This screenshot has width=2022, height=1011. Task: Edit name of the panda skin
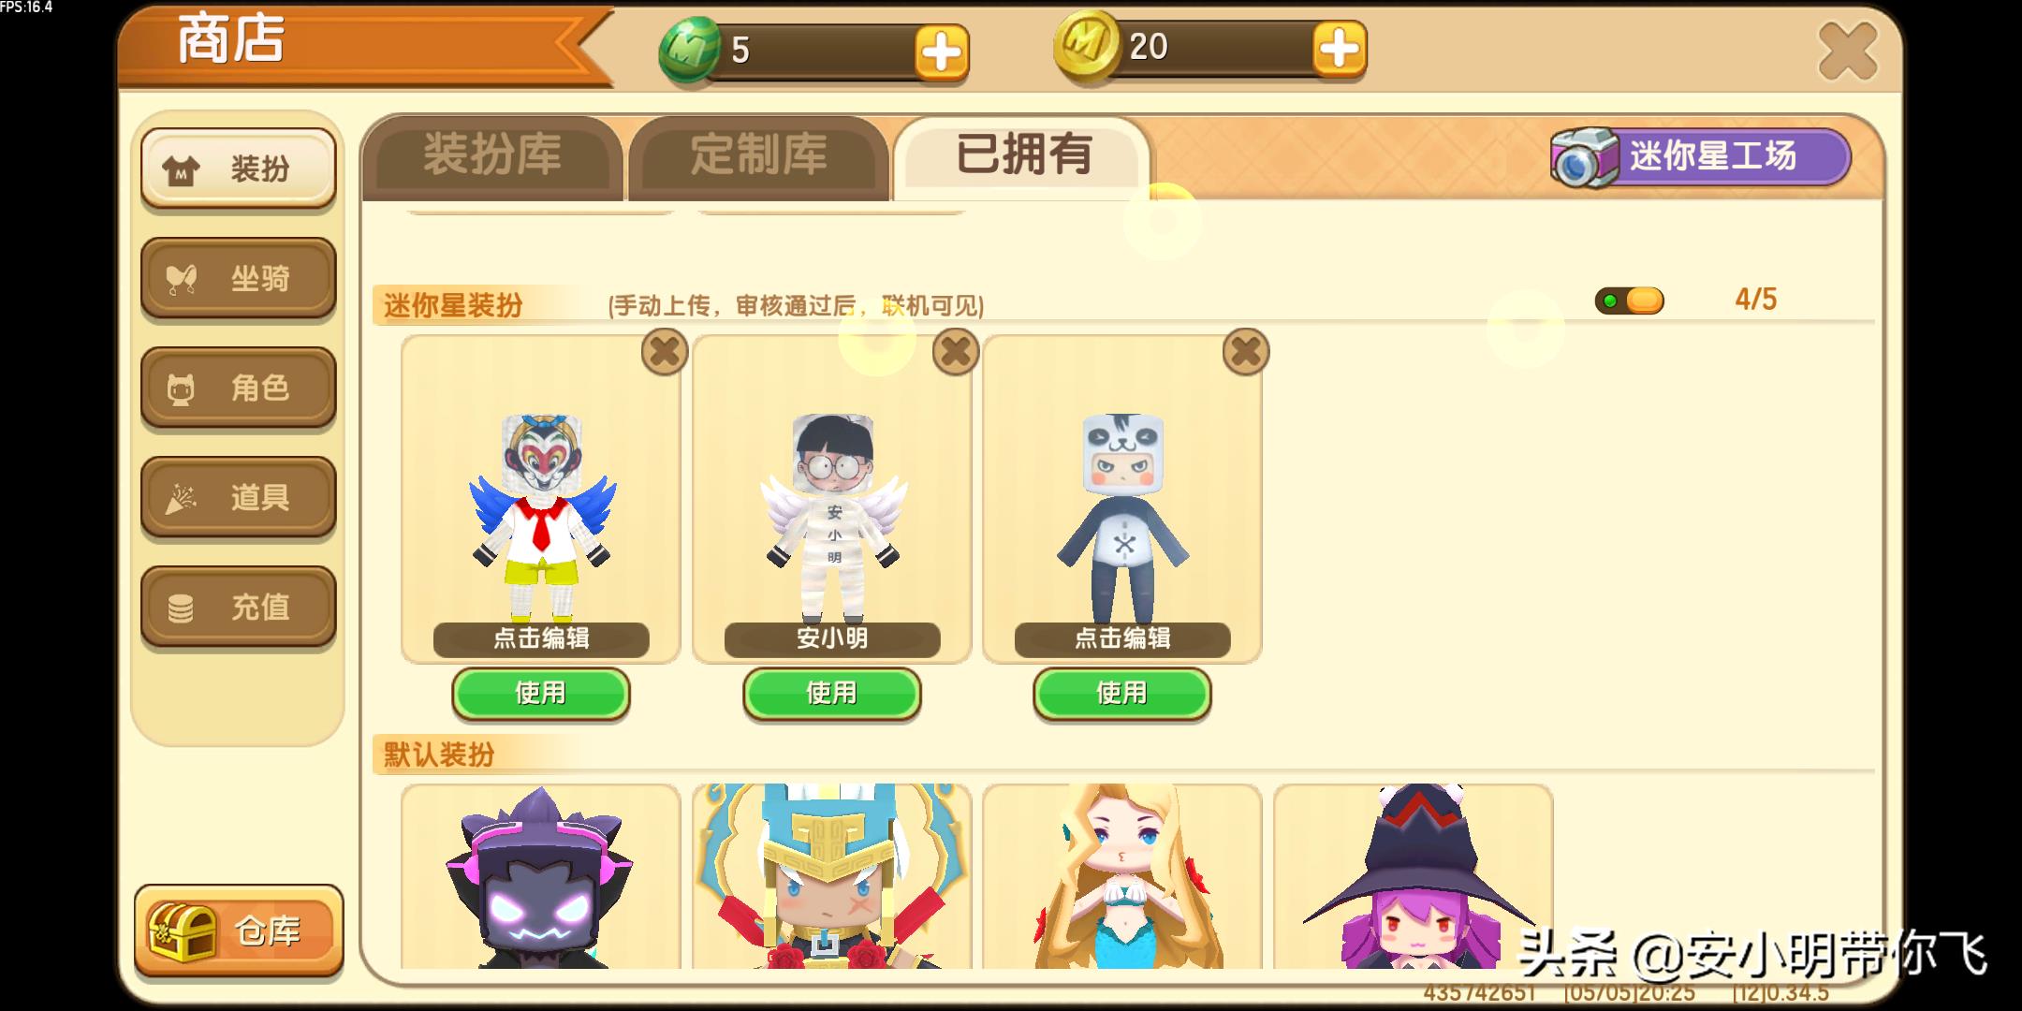(1122, 638)
